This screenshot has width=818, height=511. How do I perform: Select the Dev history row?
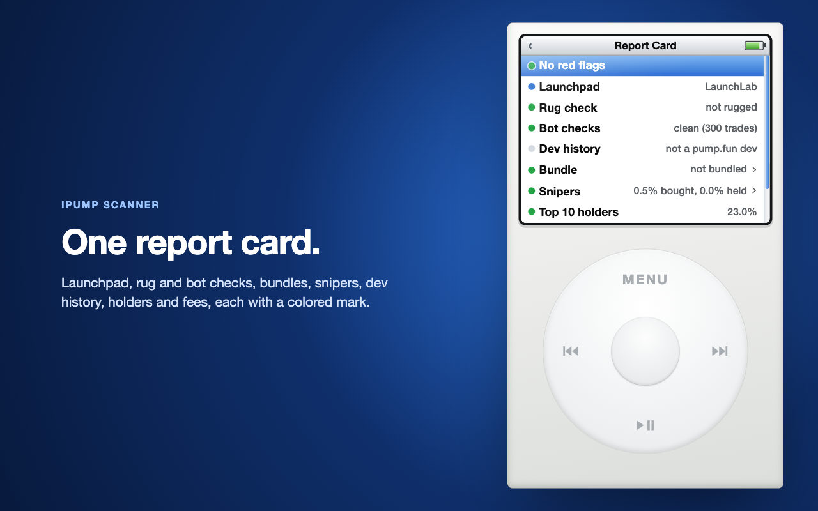pyautogui.click(x=643, y=149)
